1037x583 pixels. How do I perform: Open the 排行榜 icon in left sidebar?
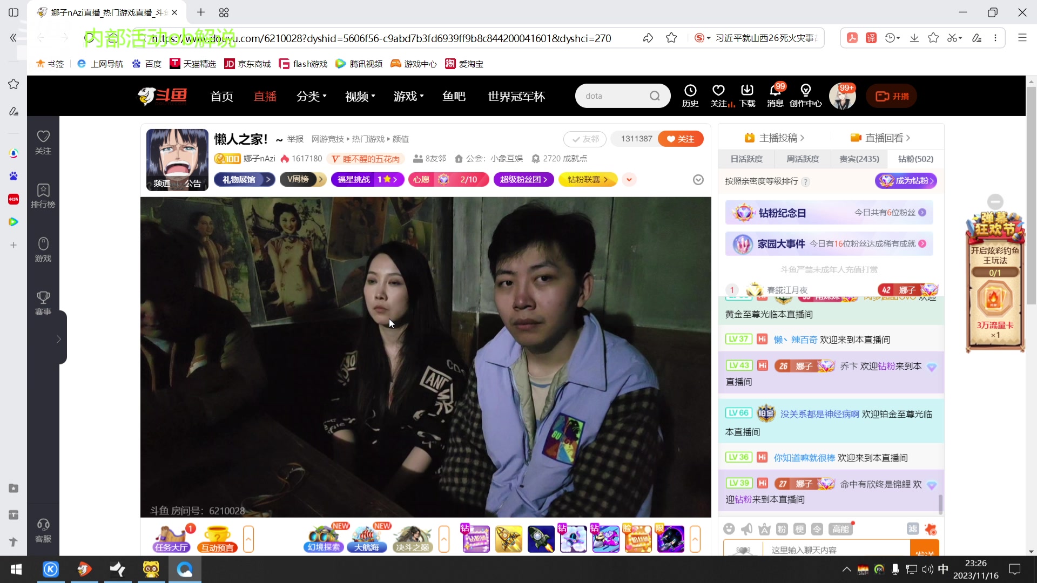[x=43, y=195]
